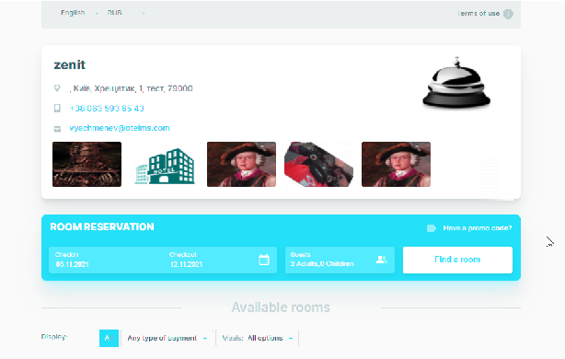
Task: Select the Guests 2 Adults field
Action: 340,260
